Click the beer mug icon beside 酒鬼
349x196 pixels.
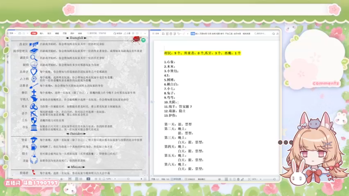point(34,147)
